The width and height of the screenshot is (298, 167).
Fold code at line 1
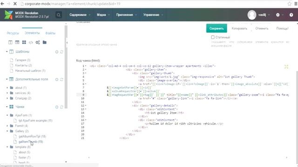(86, 66)
